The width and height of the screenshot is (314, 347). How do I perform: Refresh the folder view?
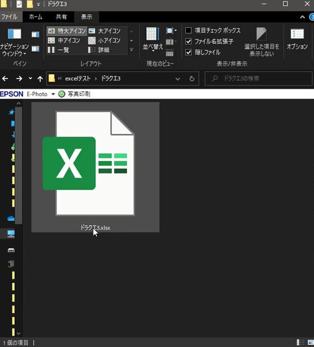[x=192, y=79]
